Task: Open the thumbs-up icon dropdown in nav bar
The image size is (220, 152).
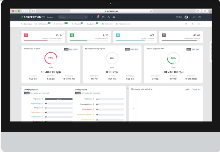Action: pyautogui.click(x=193, y=24)
